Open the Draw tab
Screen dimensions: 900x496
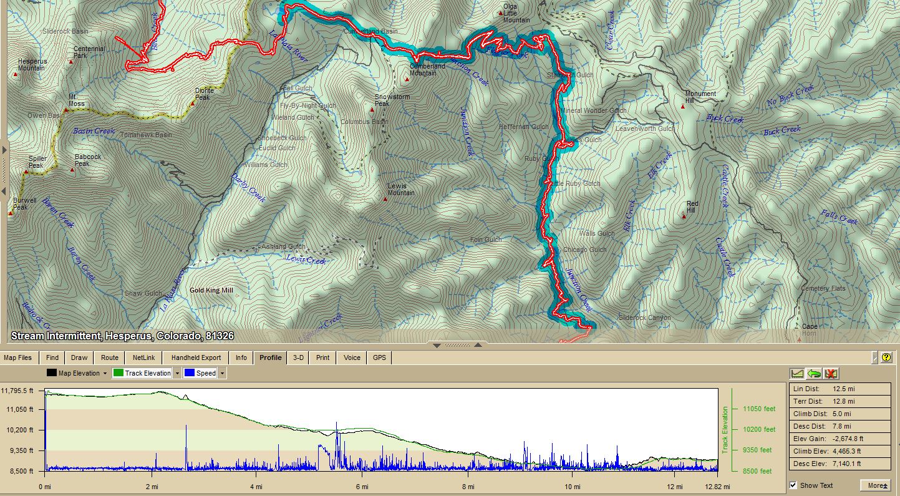click(x=79, y=357)
